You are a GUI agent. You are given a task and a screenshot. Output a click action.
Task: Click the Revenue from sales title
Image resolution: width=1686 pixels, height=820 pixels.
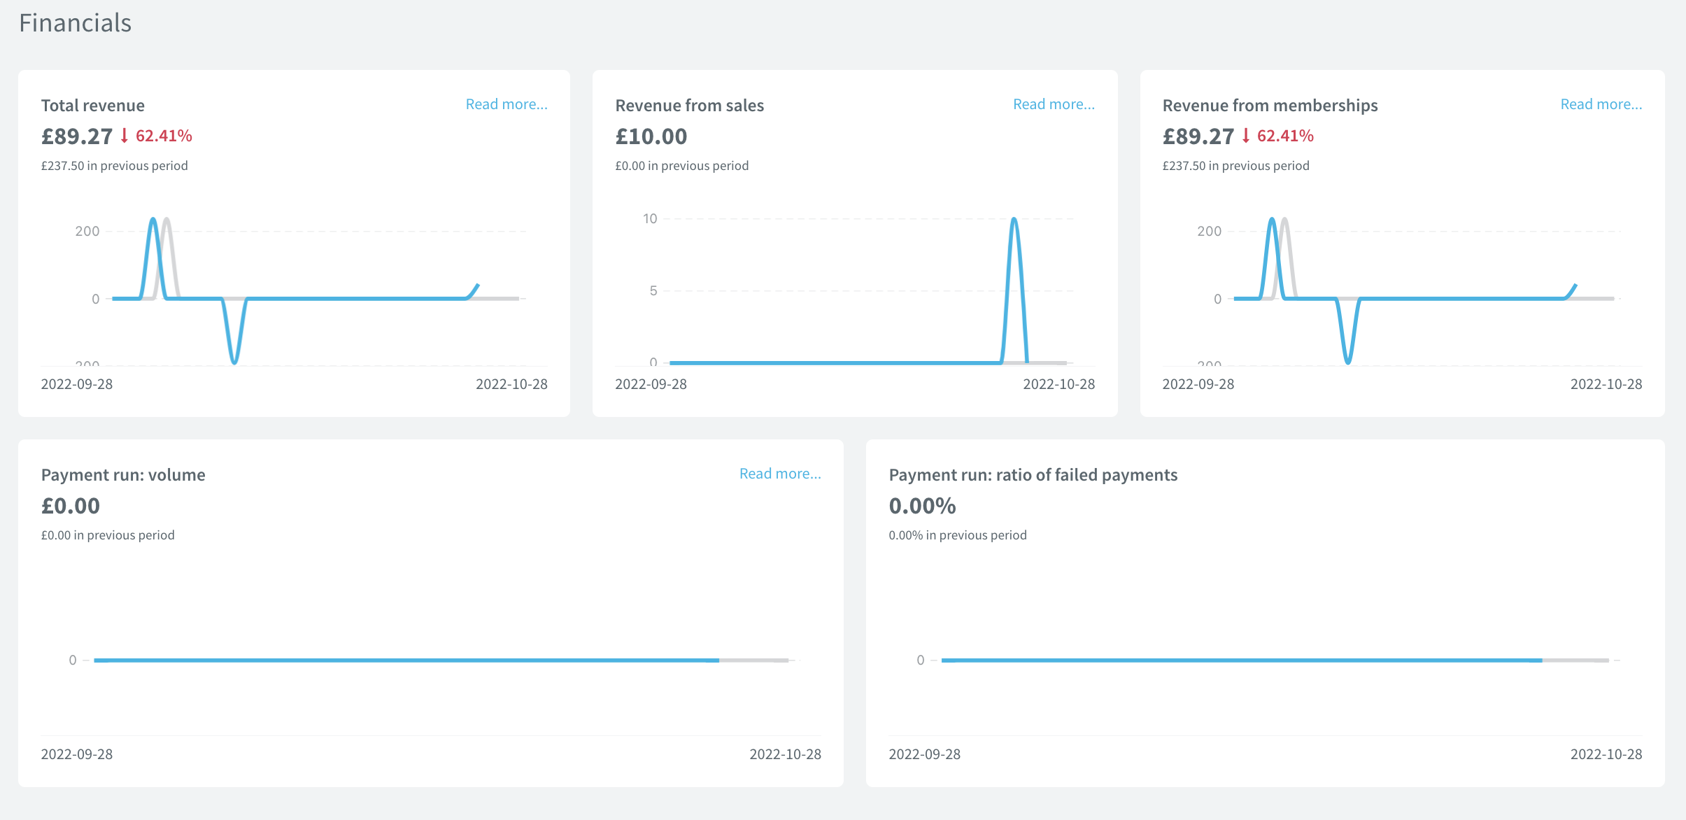tap(689, 106)
